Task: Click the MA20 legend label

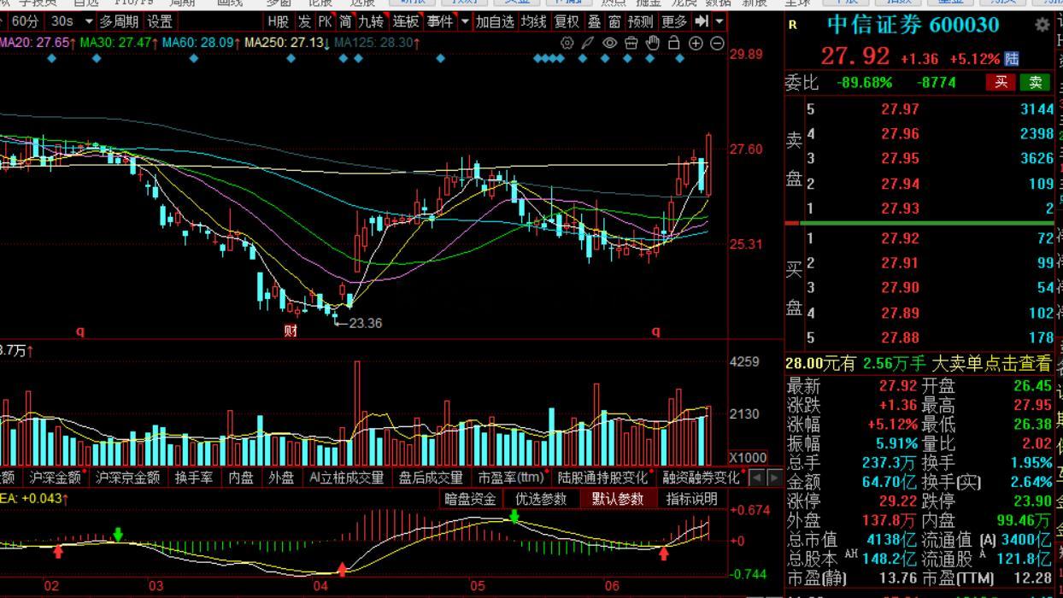Action: (x=38, y=42)
